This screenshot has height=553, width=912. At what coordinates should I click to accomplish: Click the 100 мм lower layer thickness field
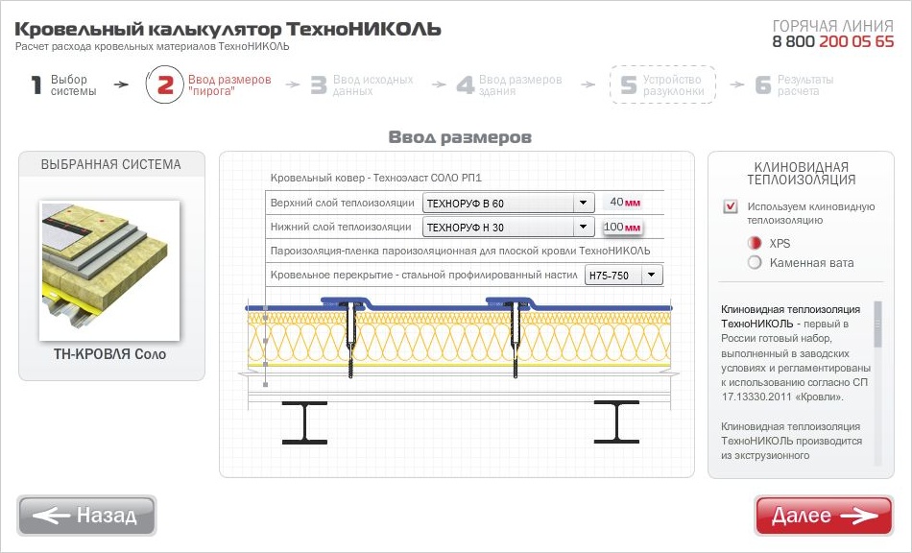click(621, 228)
